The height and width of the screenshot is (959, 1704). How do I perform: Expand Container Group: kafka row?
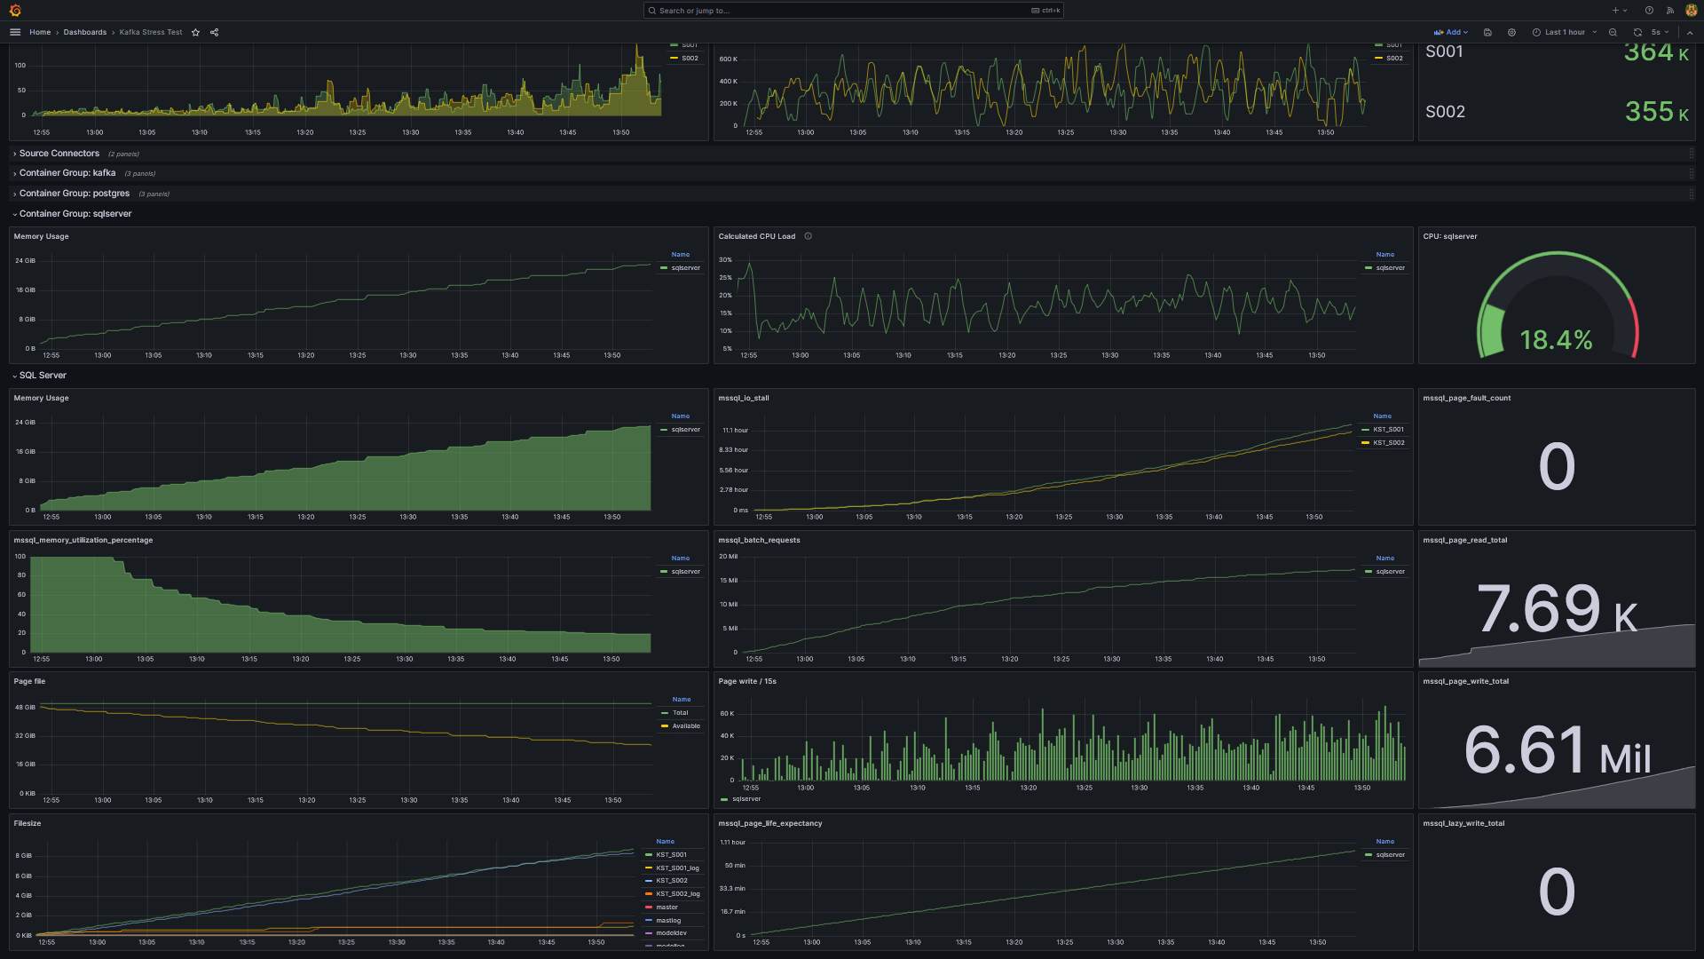67,173
